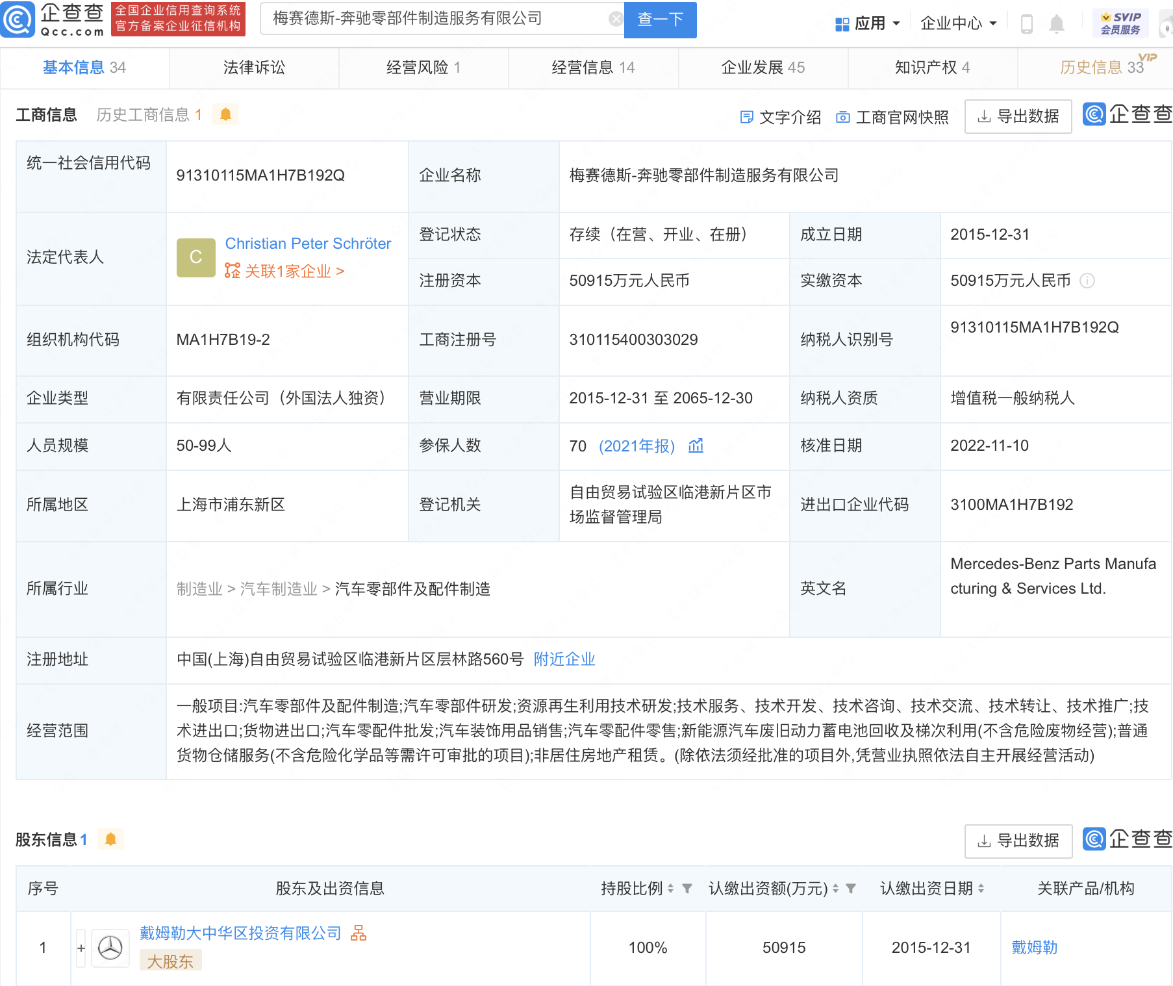
Task: Filter the 认缴出资额 column
Action: [851, 889]
